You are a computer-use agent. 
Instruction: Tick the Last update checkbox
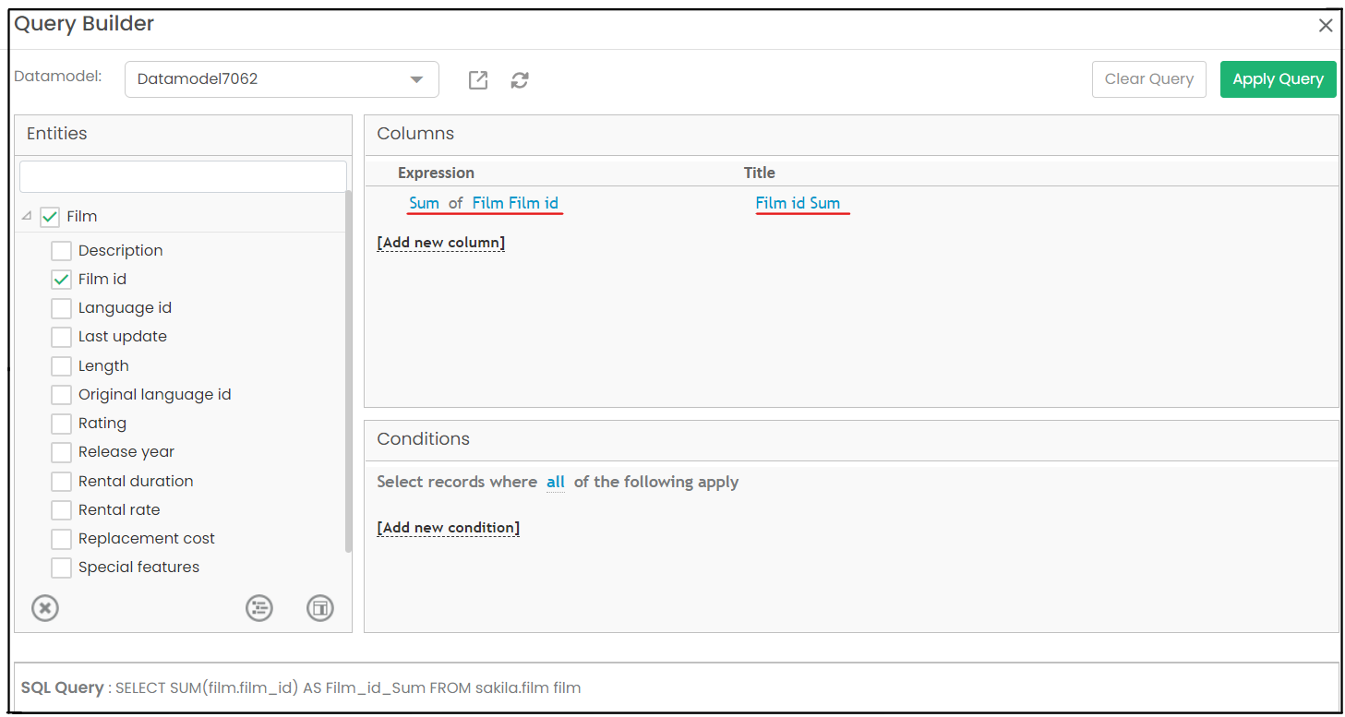click(x=61, y=337)
